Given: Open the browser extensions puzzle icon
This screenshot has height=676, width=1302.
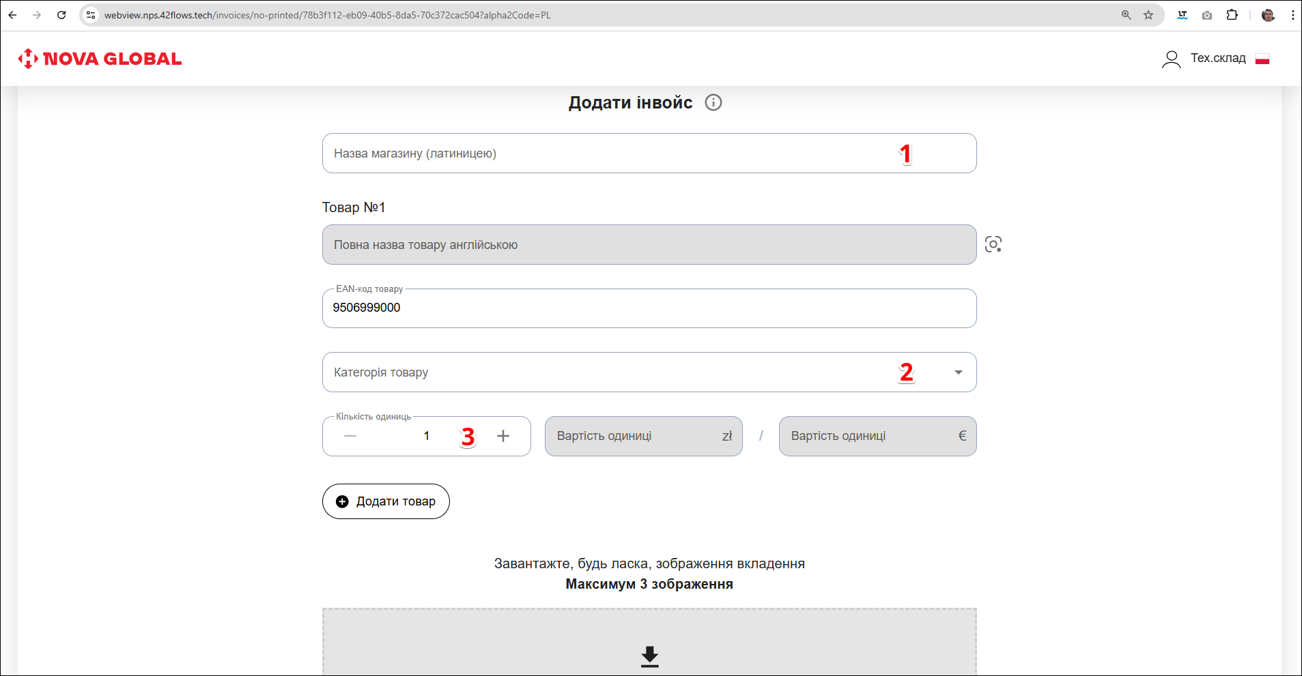Looking at the screenshot, I should pyautogui.click(x=1232, y=15).
